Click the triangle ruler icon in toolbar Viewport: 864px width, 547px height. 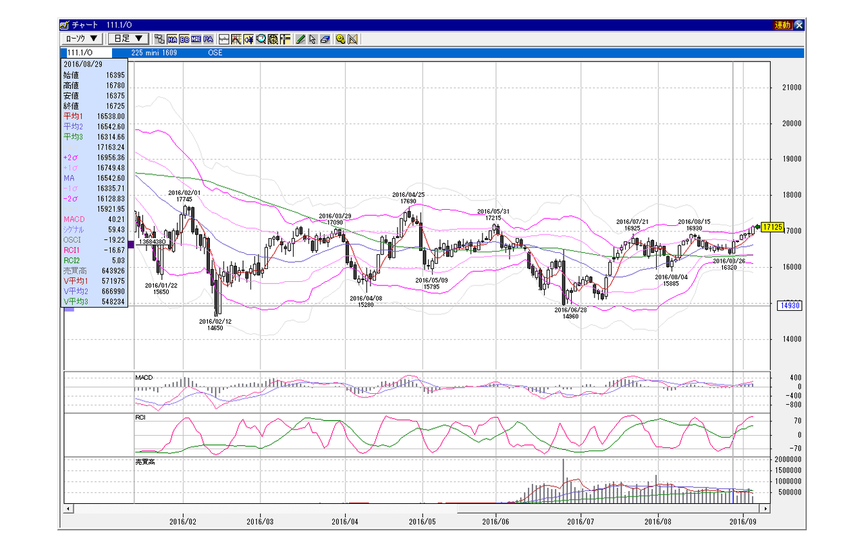point(353,39)
